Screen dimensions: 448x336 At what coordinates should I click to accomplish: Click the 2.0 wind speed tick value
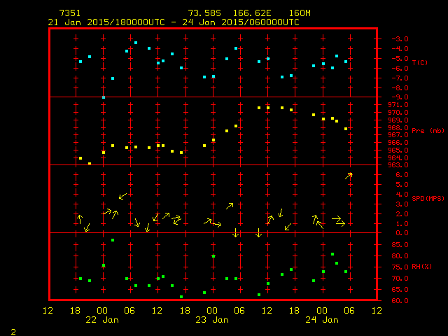tap(402, 214)
